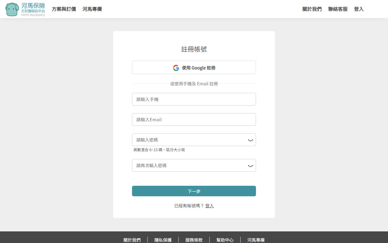
Task: Sign up with 使用 Google 註冊
Action: (194, 67)
